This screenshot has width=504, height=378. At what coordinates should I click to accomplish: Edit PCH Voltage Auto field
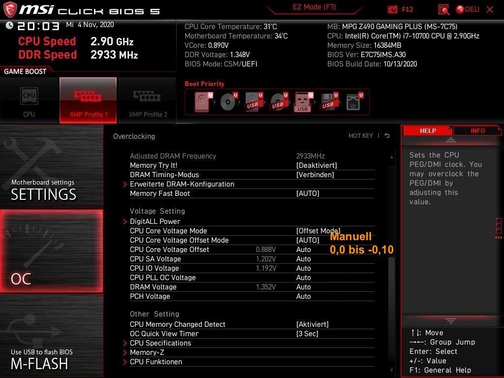point(303,296)
